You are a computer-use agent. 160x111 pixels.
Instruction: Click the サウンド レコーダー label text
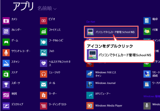coord(21,51)
